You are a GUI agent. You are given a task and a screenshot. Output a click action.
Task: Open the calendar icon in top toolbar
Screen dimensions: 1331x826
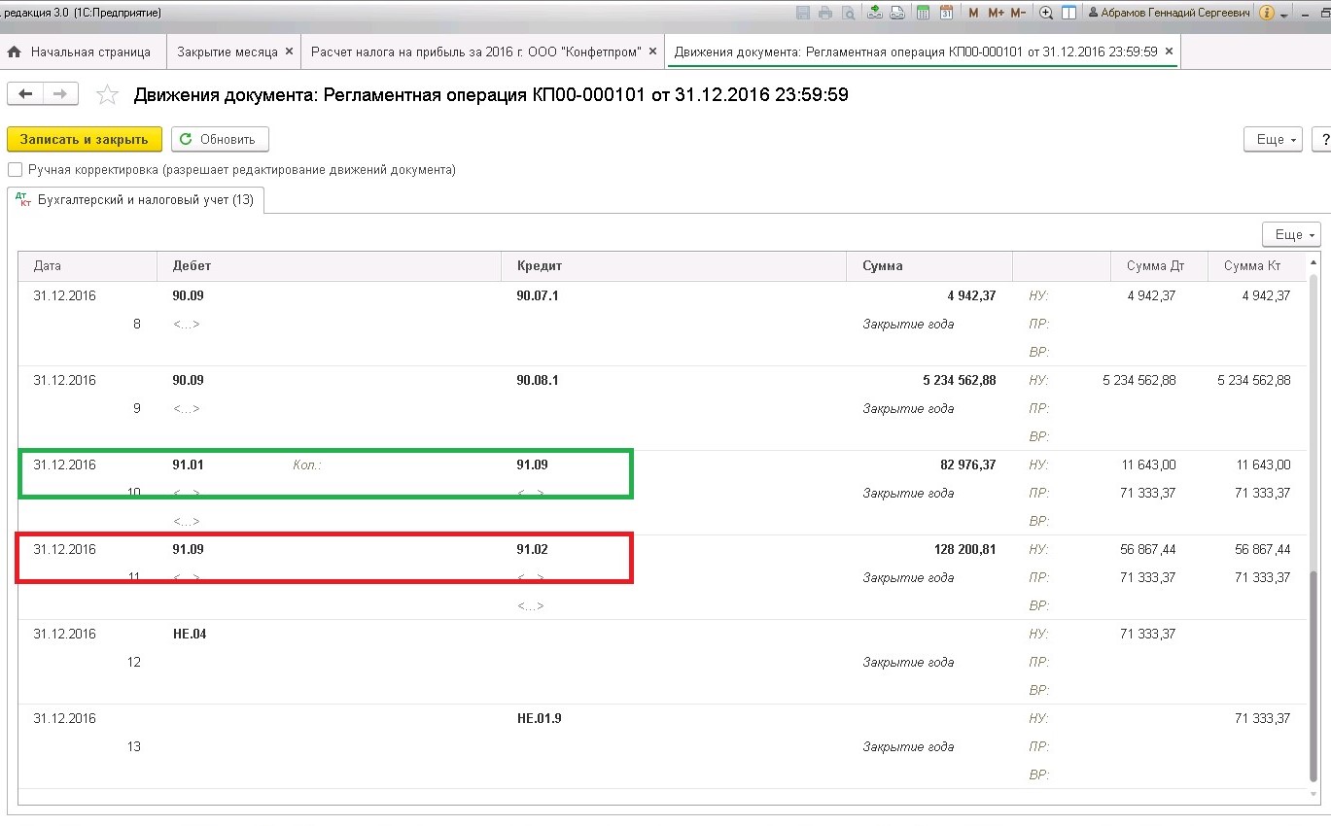pos(947,13)
